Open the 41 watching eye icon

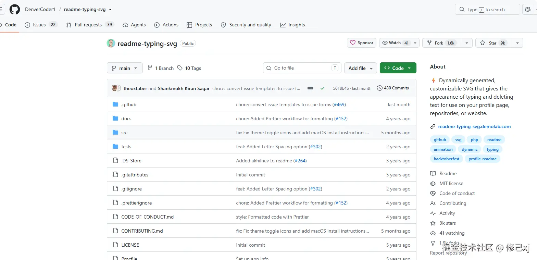click(433, 233)
